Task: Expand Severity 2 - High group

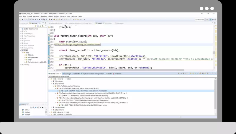Action: (x=50, y=112)
